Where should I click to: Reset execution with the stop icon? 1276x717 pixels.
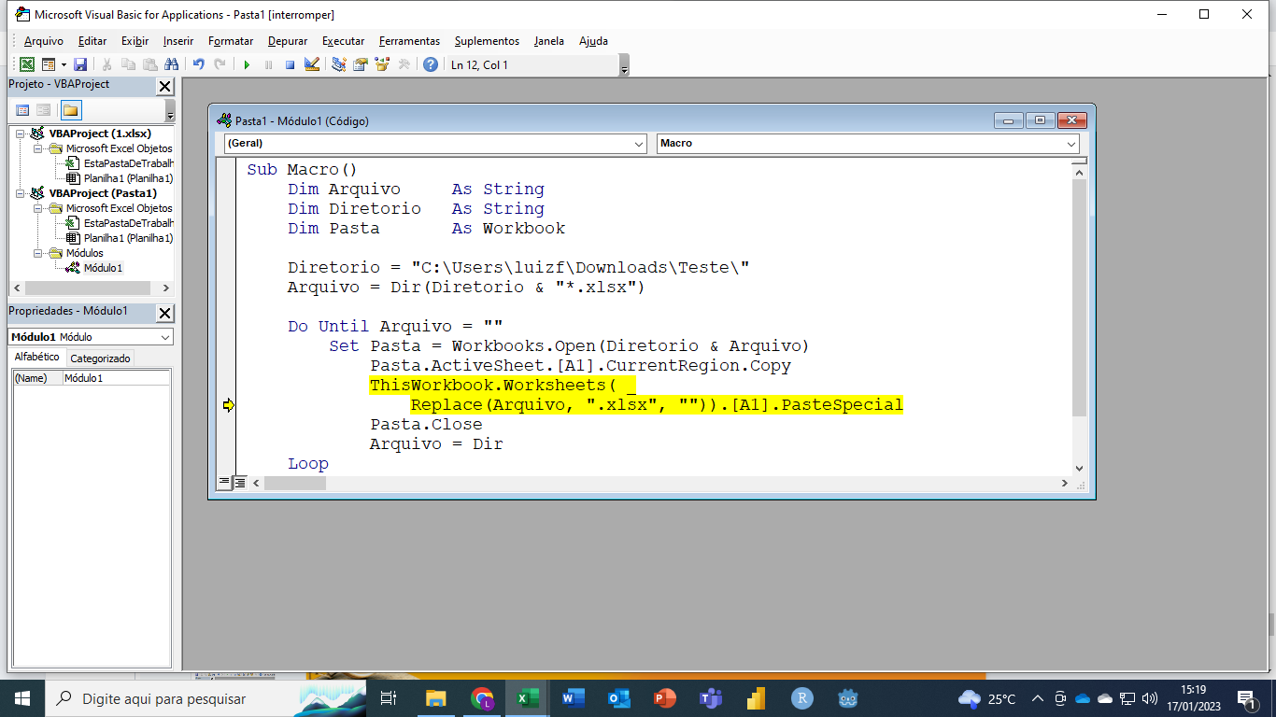(290, 64)
